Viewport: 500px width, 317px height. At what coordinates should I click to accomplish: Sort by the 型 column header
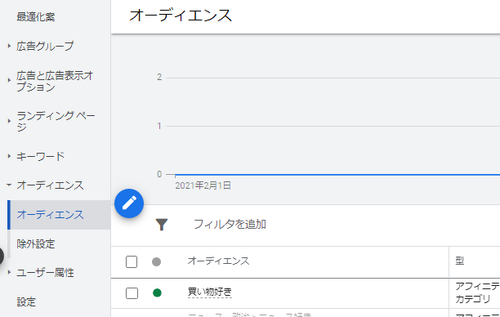(459, 261)
